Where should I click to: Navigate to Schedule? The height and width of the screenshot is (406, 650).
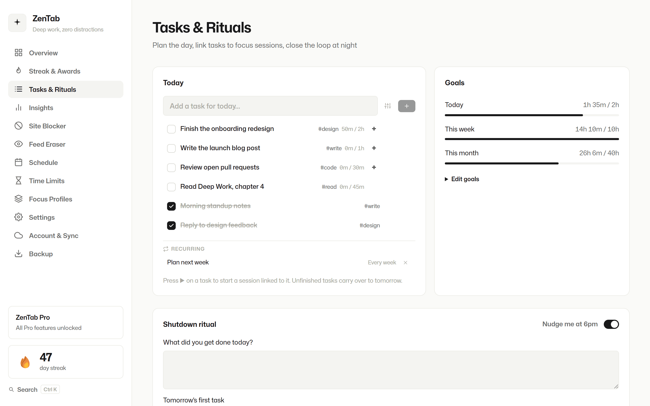(66, 162)
